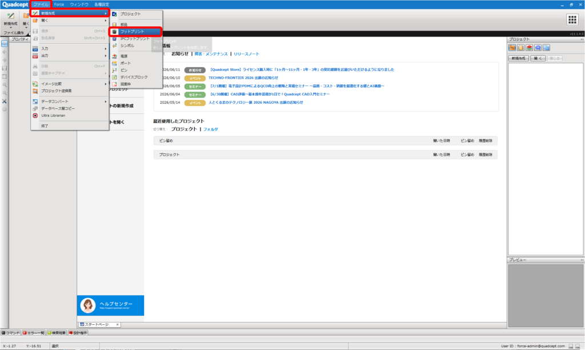Open TECHNO-FRONTIER 2026 出展のお知らせ link
The image size is (585, 350).
pos(243,78)
